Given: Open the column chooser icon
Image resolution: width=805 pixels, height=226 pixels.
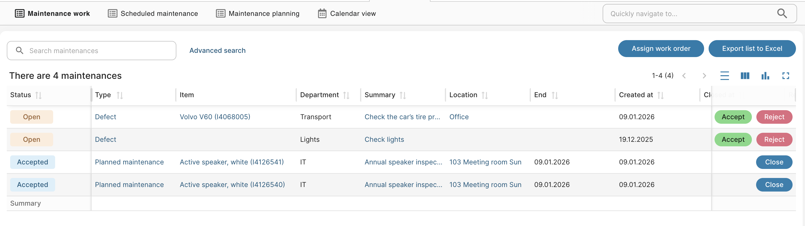Looking at the screenshot, I should [745, 76].
